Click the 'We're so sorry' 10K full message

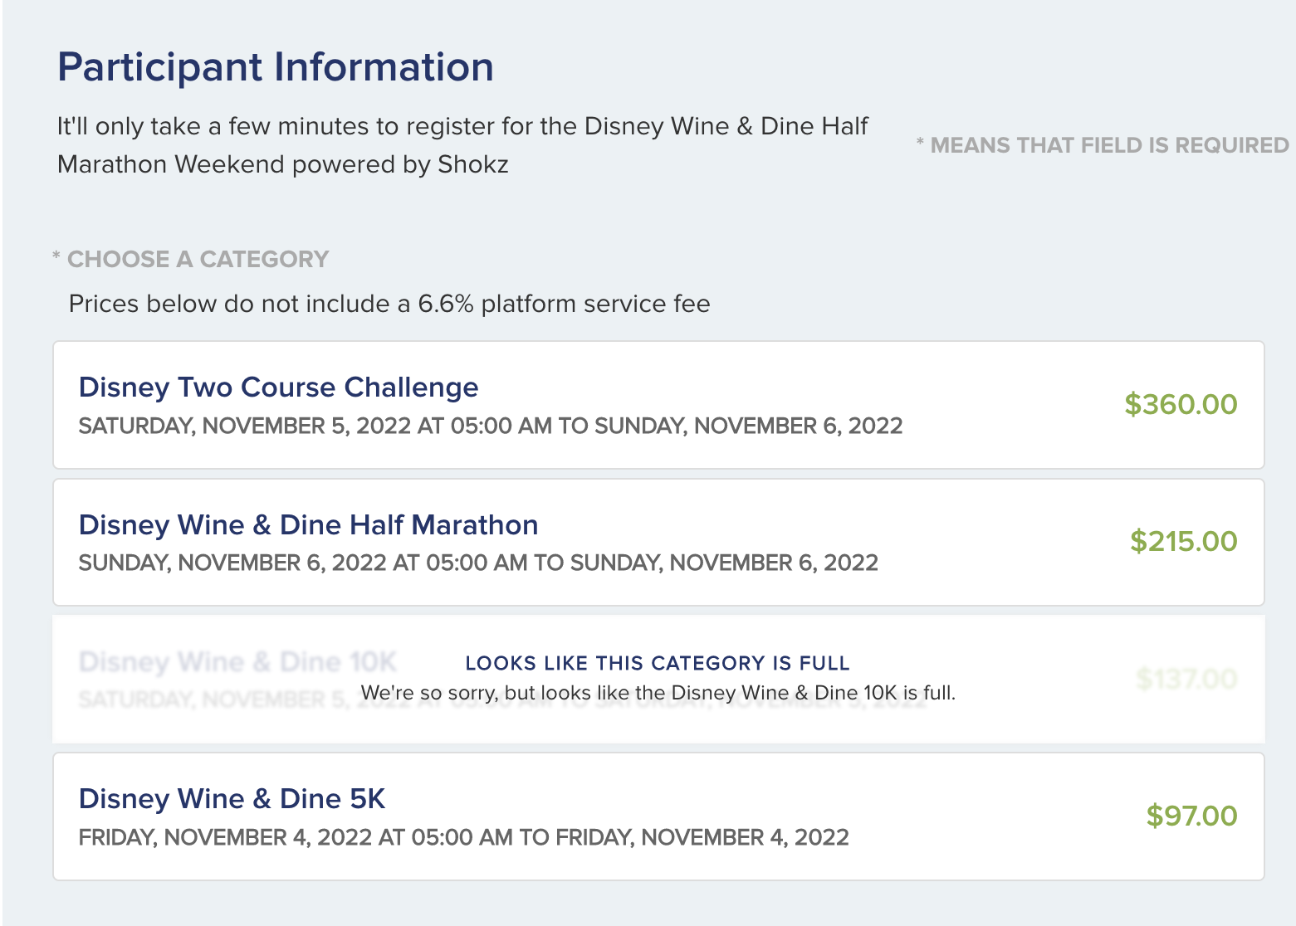(658, 693)
